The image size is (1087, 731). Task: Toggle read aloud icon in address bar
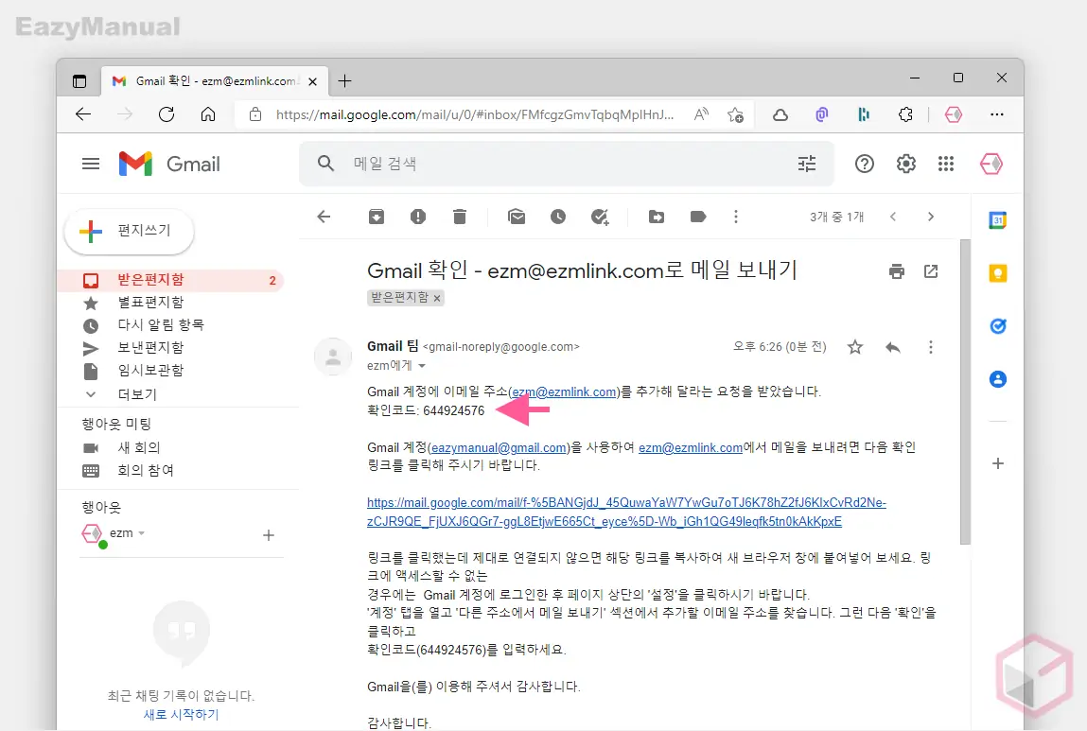(702, 114)
